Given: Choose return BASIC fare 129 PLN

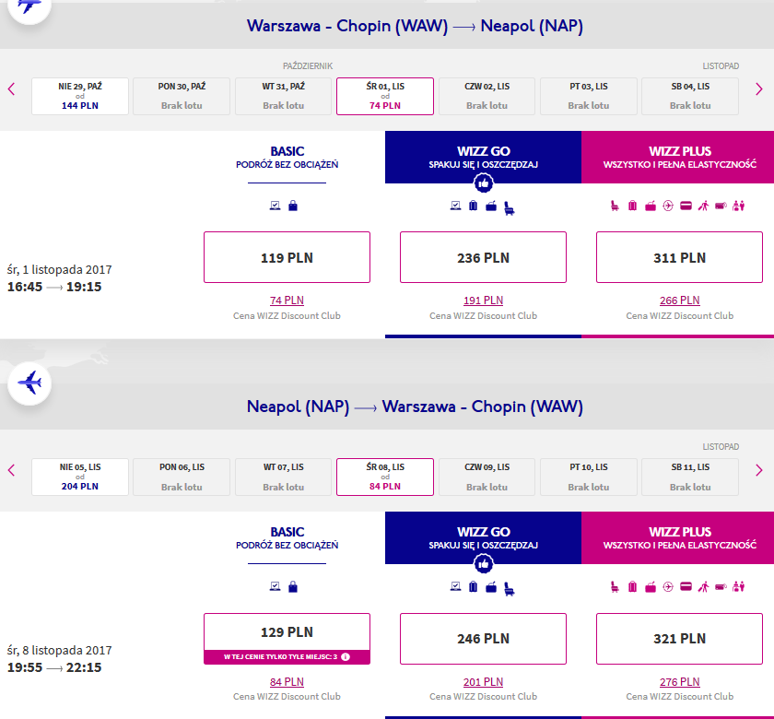Looking at the screenshot, I should pos(287,639).
